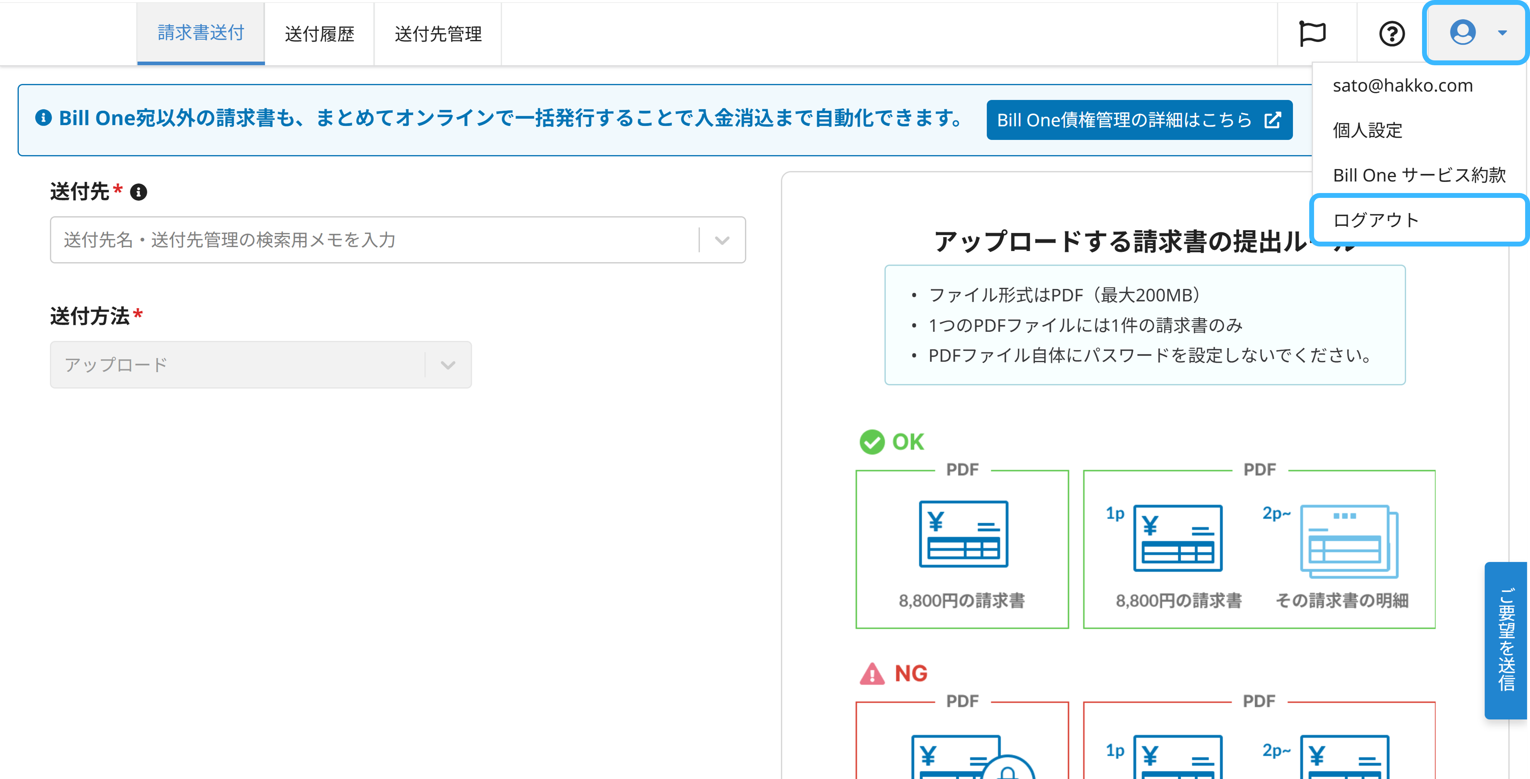Select the 請求書送付 tab
1530x779 pixels.
coord(201,33)
